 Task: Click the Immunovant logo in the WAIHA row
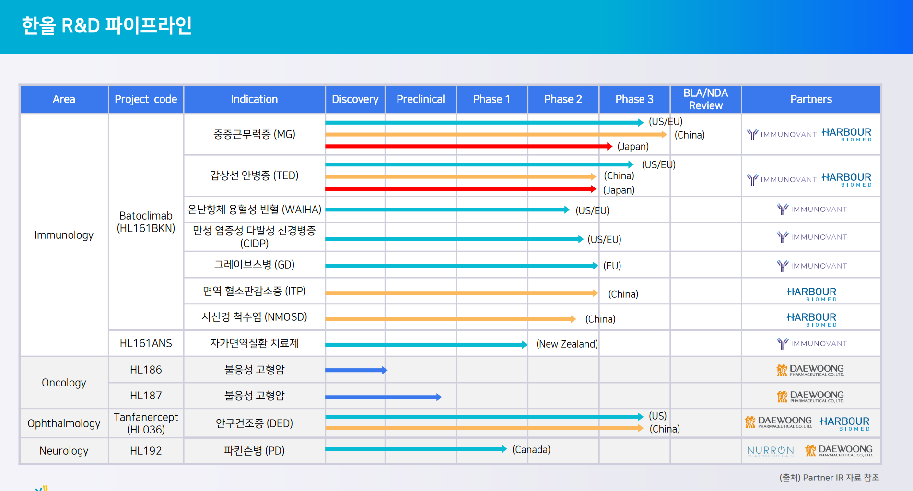812,209
